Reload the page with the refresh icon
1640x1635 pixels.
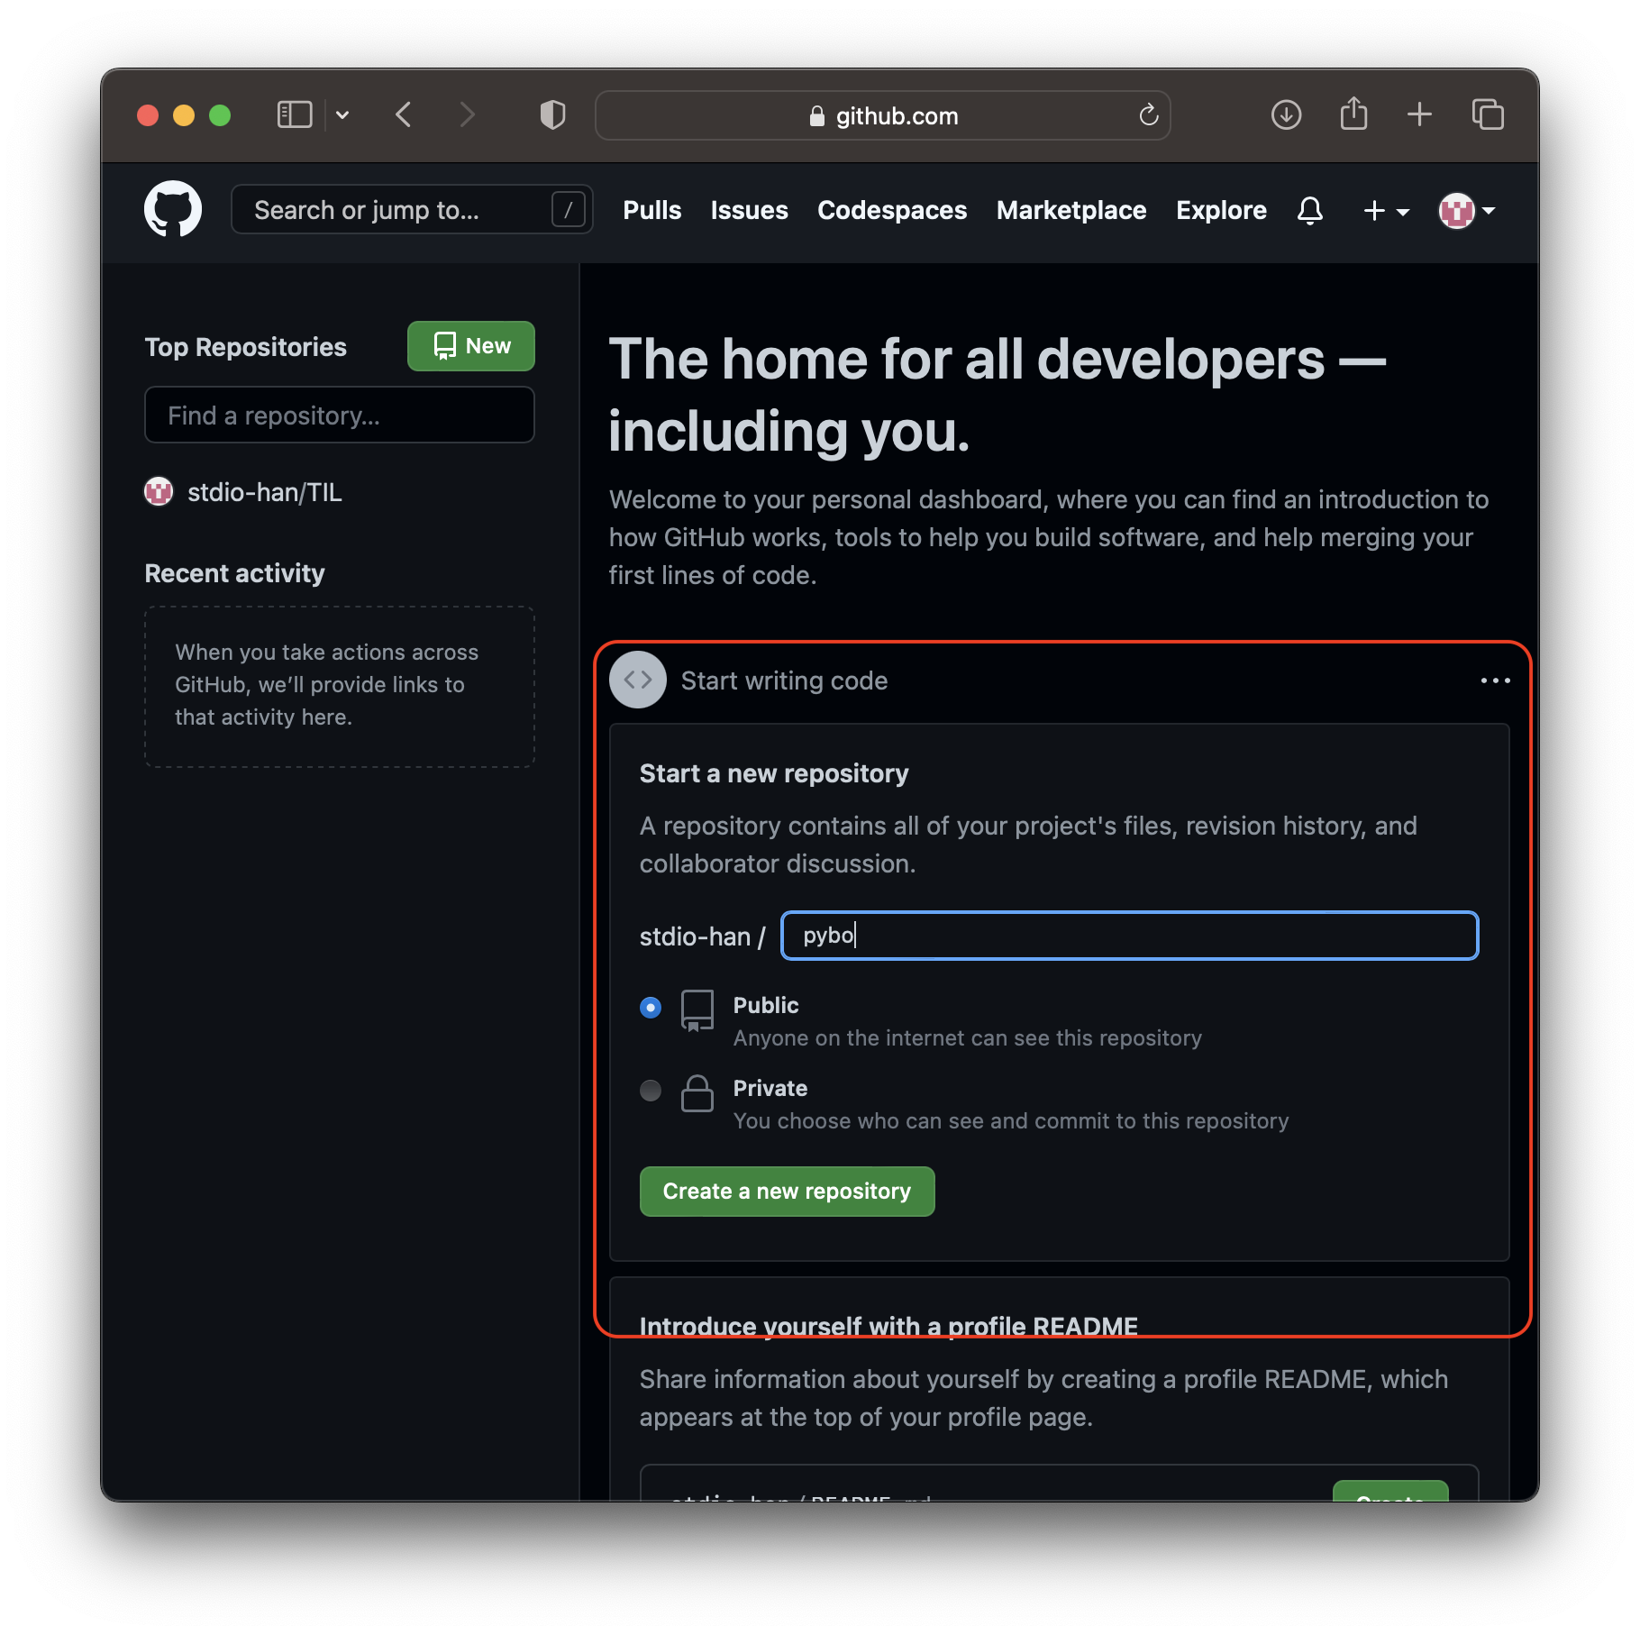pos(1148,115)
